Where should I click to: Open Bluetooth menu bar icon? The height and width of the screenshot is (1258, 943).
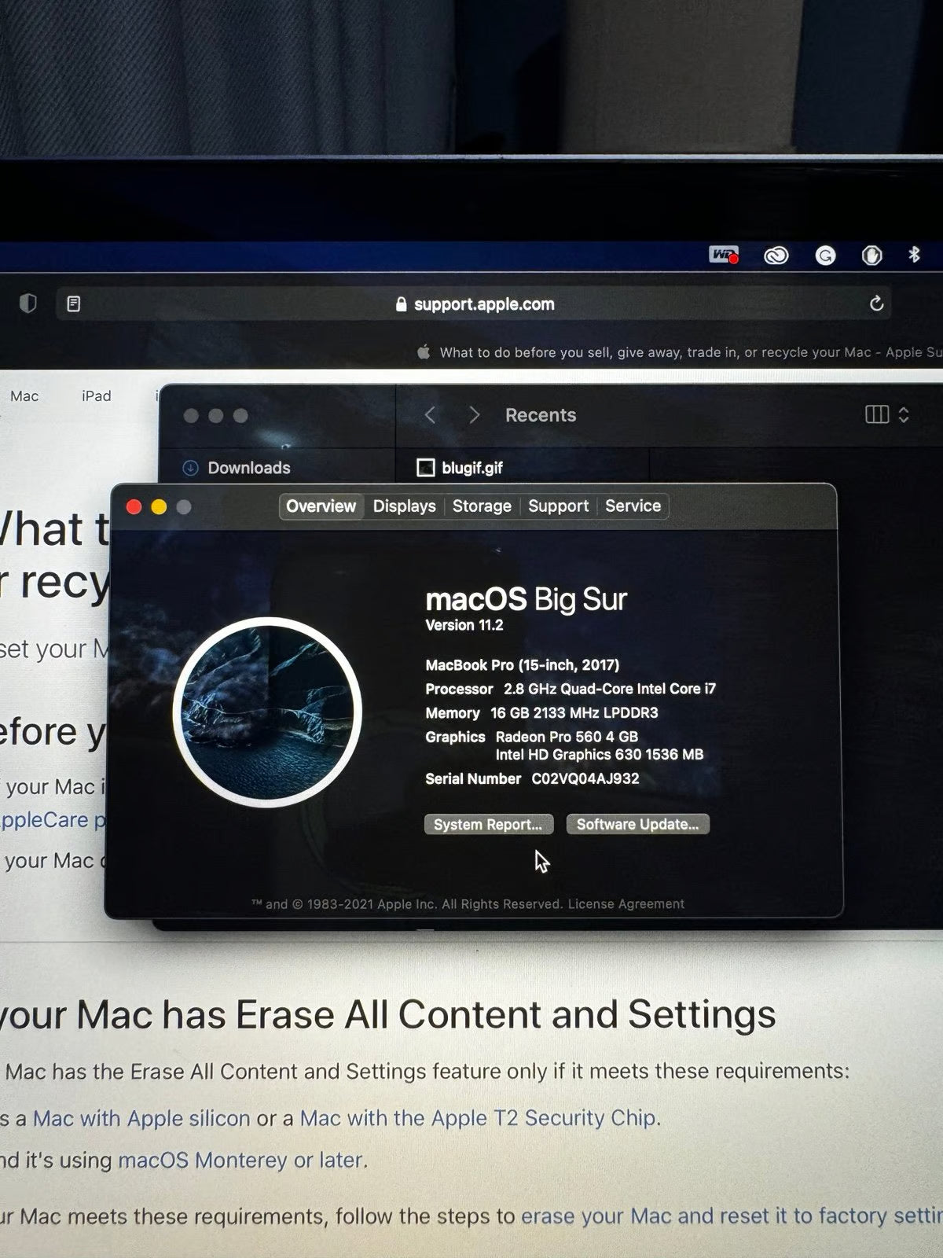coord(914,255)
